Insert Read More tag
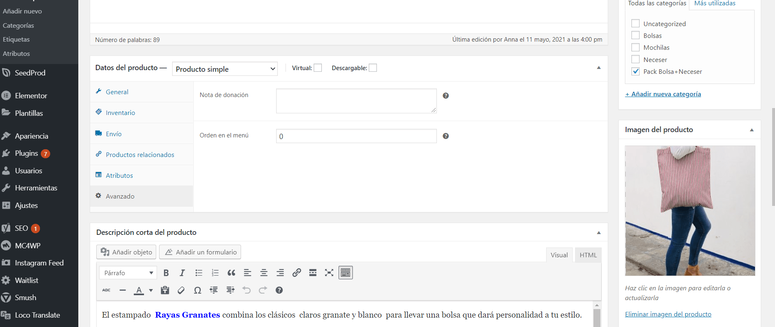The image size is (775, 327). (313, 273)
